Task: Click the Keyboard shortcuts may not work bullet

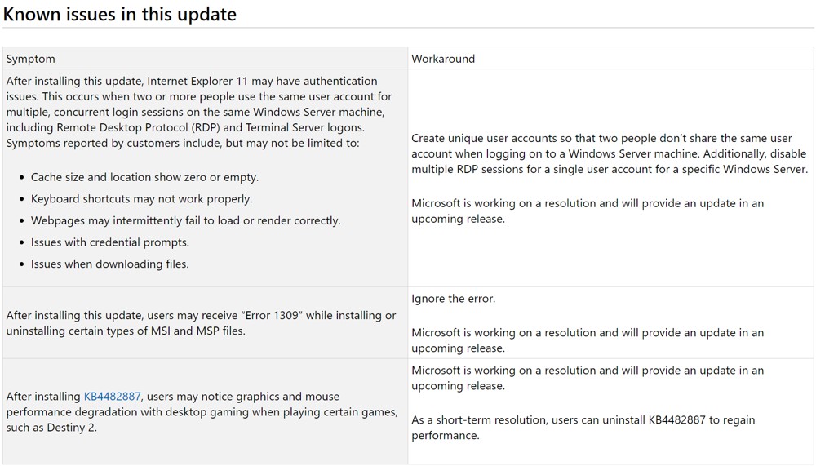Action: [141, 199]
